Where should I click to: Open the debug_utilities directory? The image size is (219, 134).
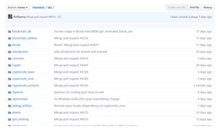pyautogui.click(x=22, y=106)
